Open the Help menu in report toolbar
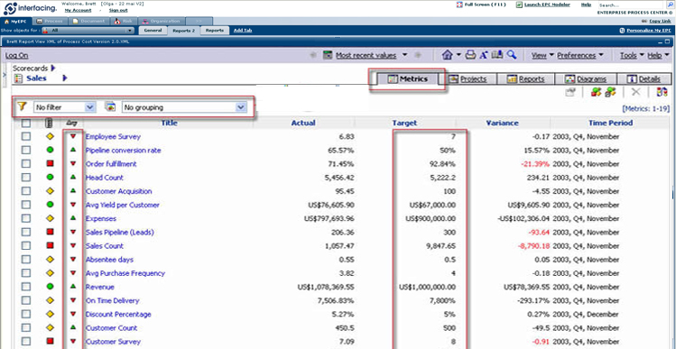 (x=658, y=56)
